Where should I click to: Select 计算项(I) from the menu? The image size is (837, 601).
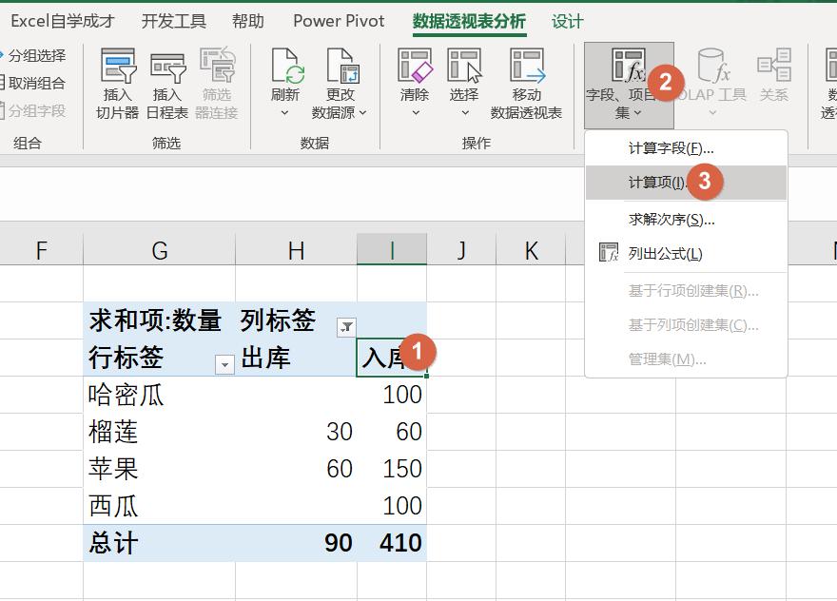click(658, 183)
